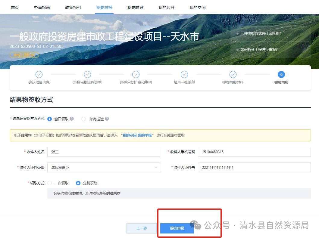Switch to the 我的项目 tab
The height and width of the screenshot is (238, 319).
[x=166, y=7]
